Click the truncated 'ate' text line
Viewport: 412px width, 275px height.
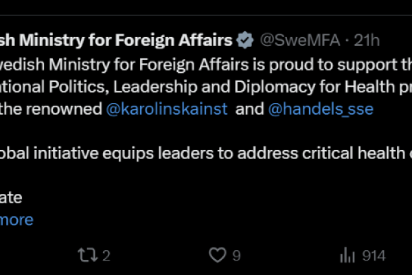tap(11, 198)
